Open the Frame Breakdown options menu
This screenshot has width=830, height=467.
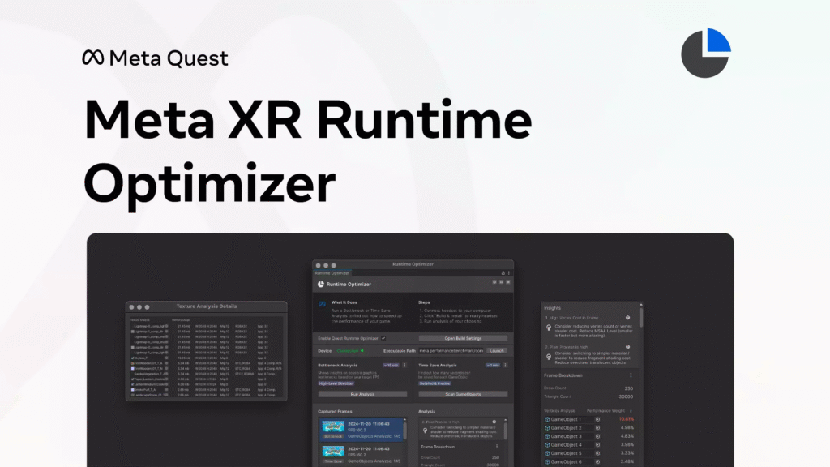(631, 375)
